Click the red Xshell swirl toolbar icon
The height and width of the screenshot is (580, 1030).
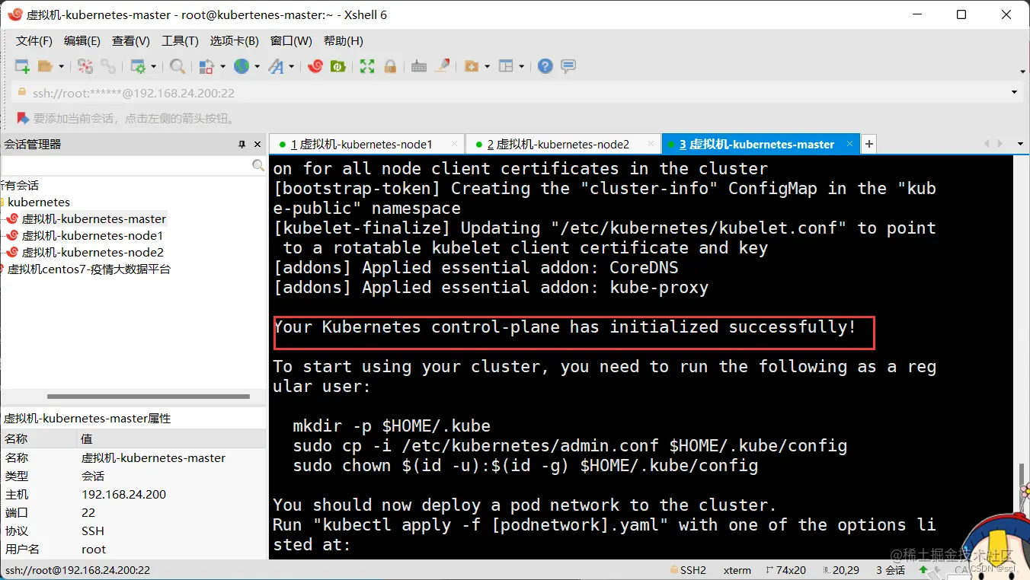point(315,67)
